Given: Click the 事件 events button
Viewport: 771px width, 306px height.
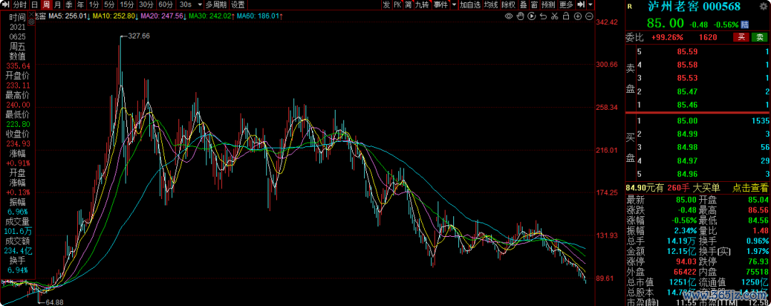Looking at the screenshot, I should (x=440, y=5).
